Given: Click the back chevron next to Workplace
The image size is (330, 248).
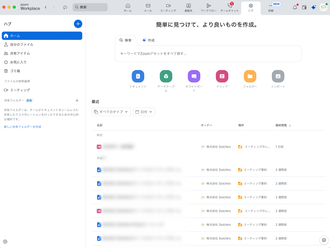Looking at the screenshot, I should click(x=46, y=7).
